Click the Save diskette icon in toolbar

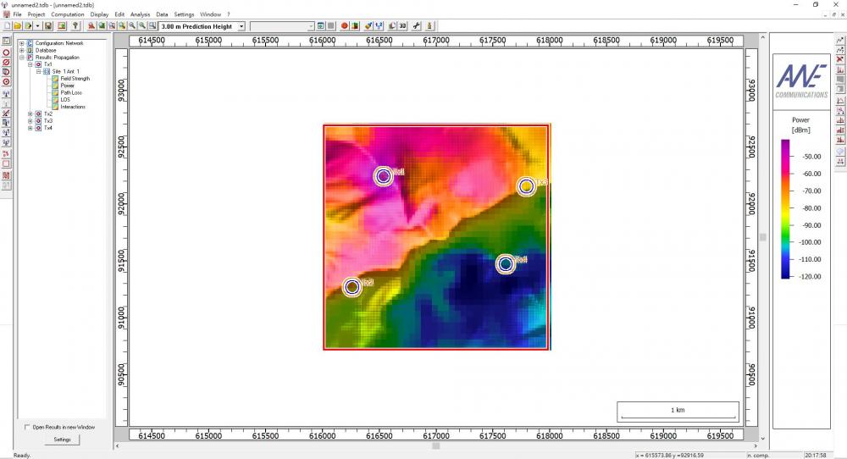(x=48, y=26)
